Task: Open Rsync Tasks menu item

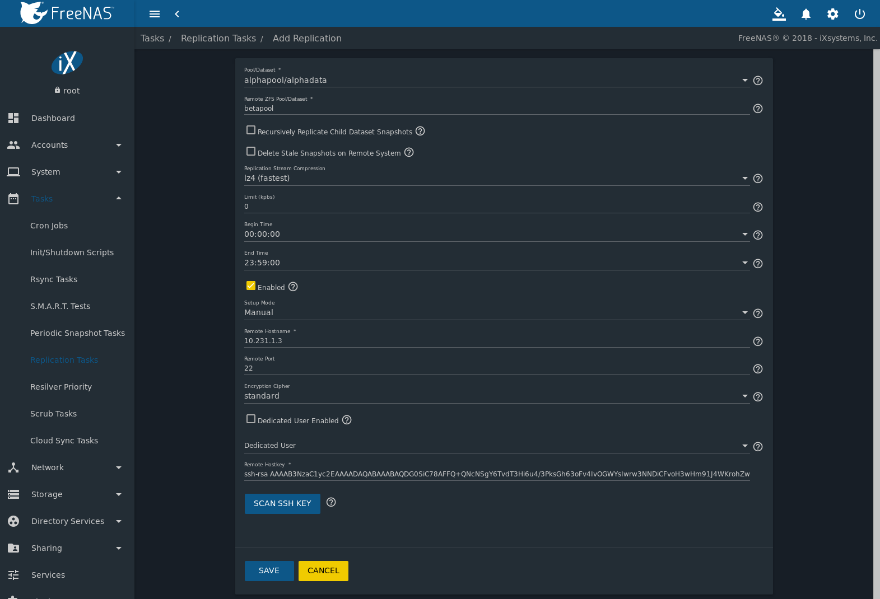Action: [x=67, y=279]
